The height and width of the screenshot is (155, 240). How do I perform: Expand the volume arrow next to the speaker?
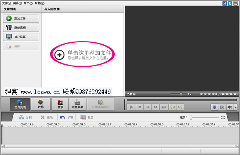(236, 107)
